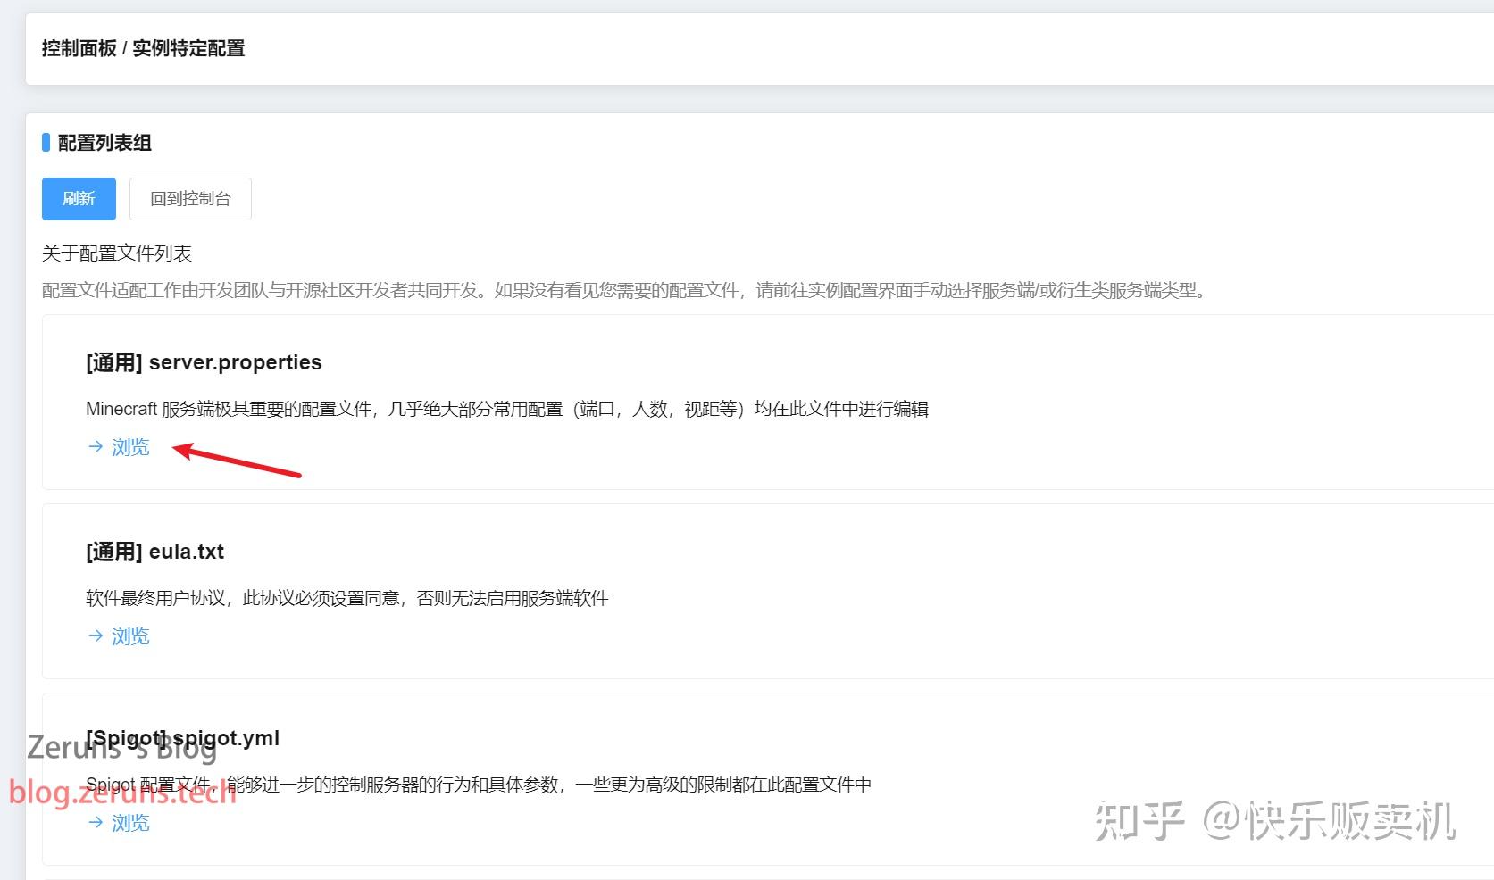Click the 配置列表组 section heading

pyautogui.click(x=104, y=141)
